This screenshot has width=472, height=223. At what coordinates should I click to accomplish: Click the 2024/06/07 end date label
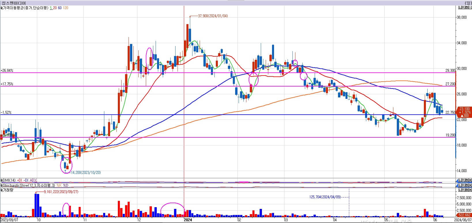(463, 220)
